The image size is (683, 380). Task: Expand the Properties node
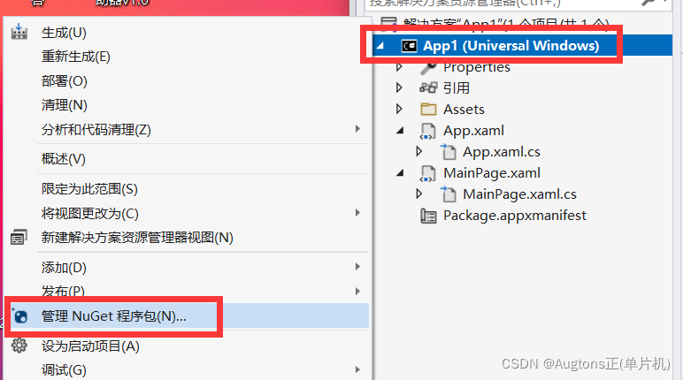click(399, 67)
